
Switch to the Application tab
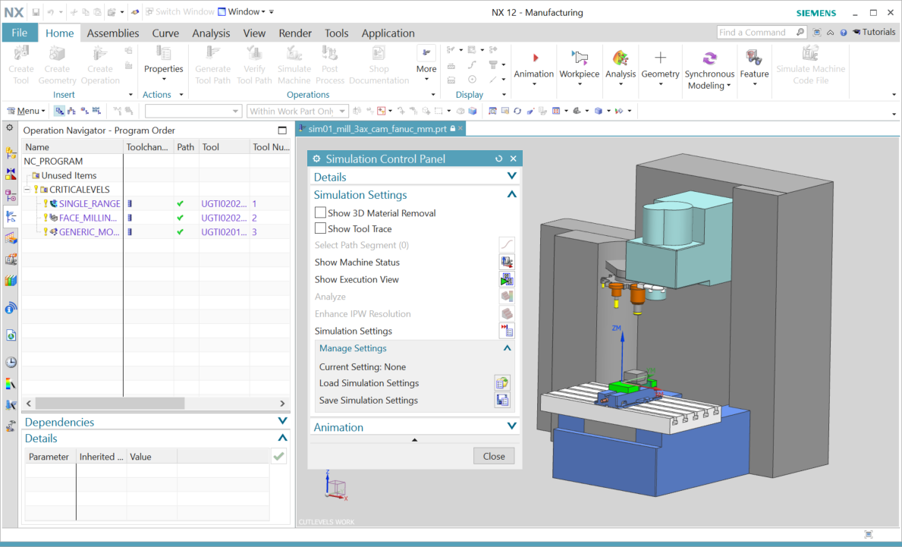click(388, 33)
